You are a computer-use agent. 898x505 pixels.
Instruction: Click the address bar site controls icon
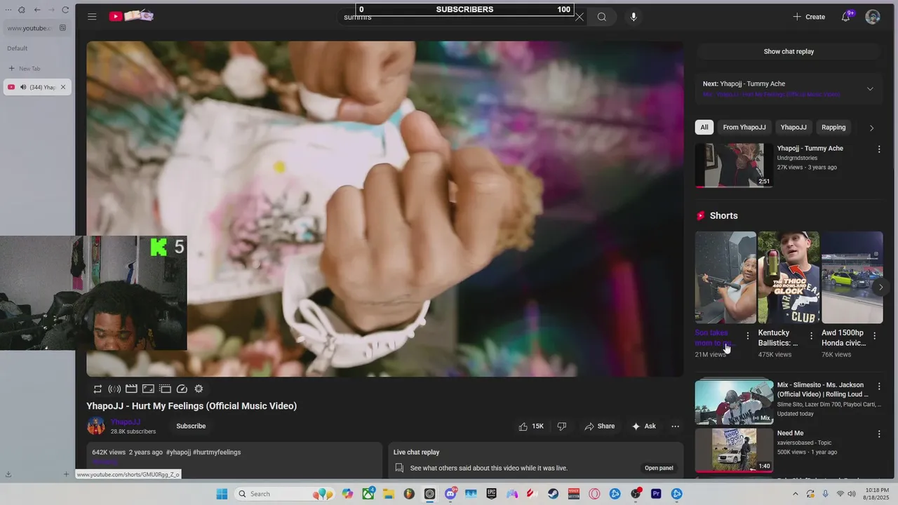(x=62, y=28)
